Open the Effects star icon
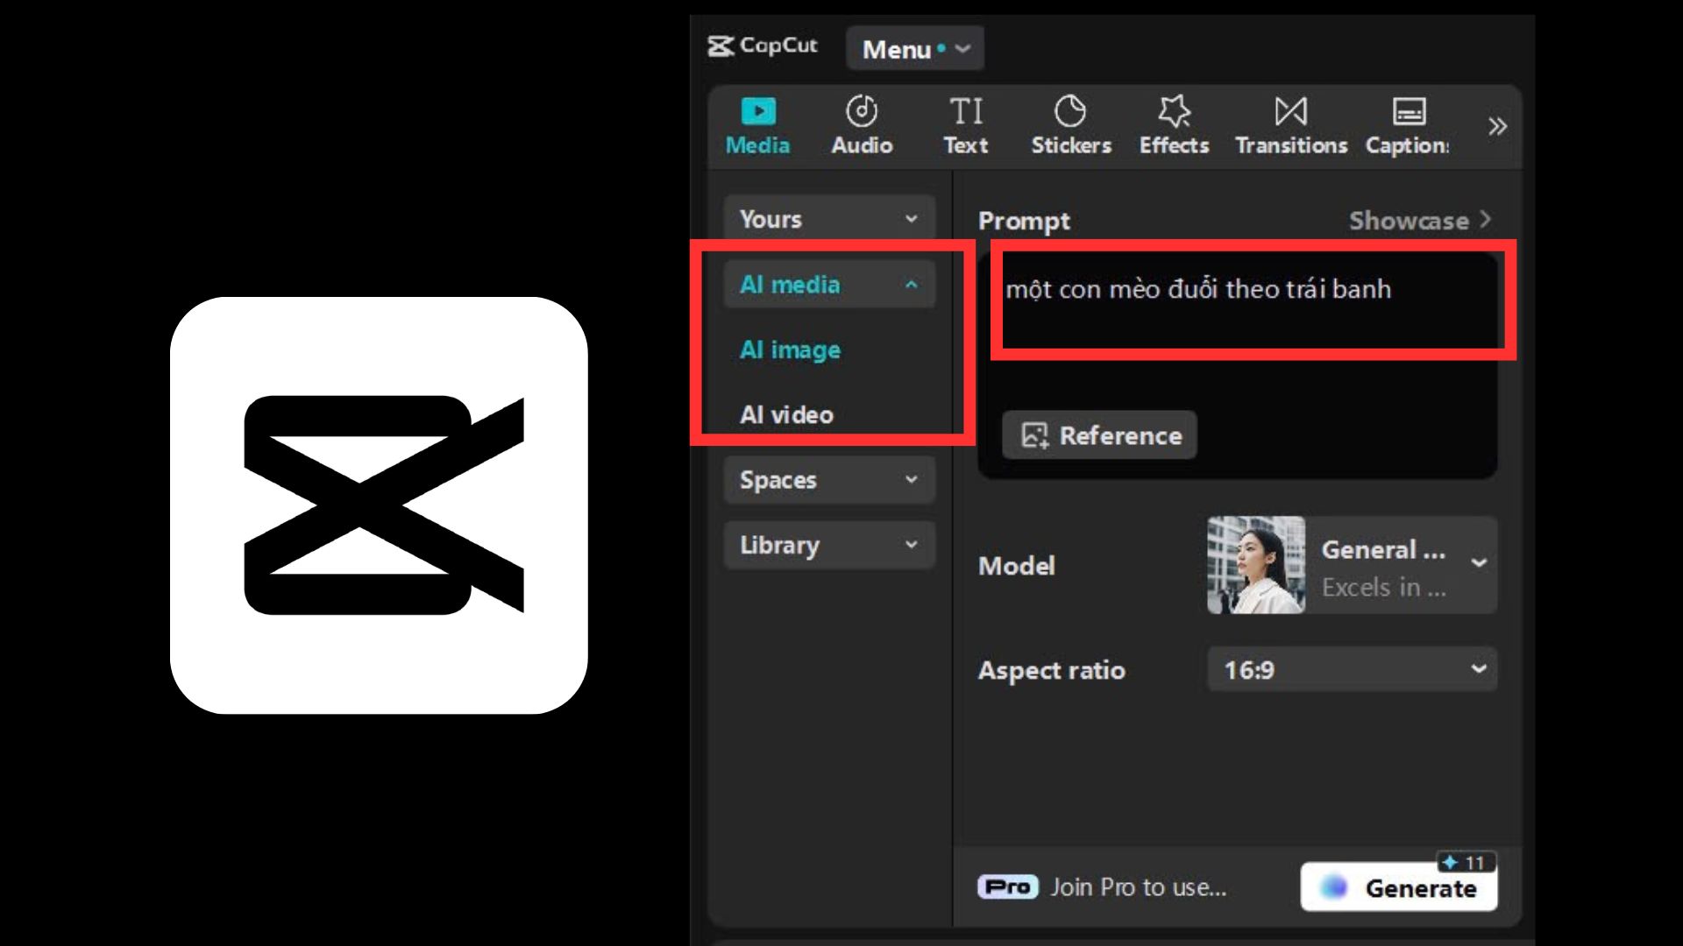This screenshot has height=946, width=1683. tap(1174, 112)
